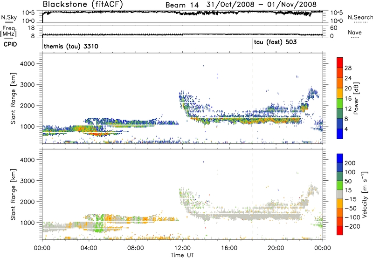Image resolution: width=373 pixels, height=258 pixels.
Task: Click the dashed CPID-change line in the power panel
Action: 253,98
